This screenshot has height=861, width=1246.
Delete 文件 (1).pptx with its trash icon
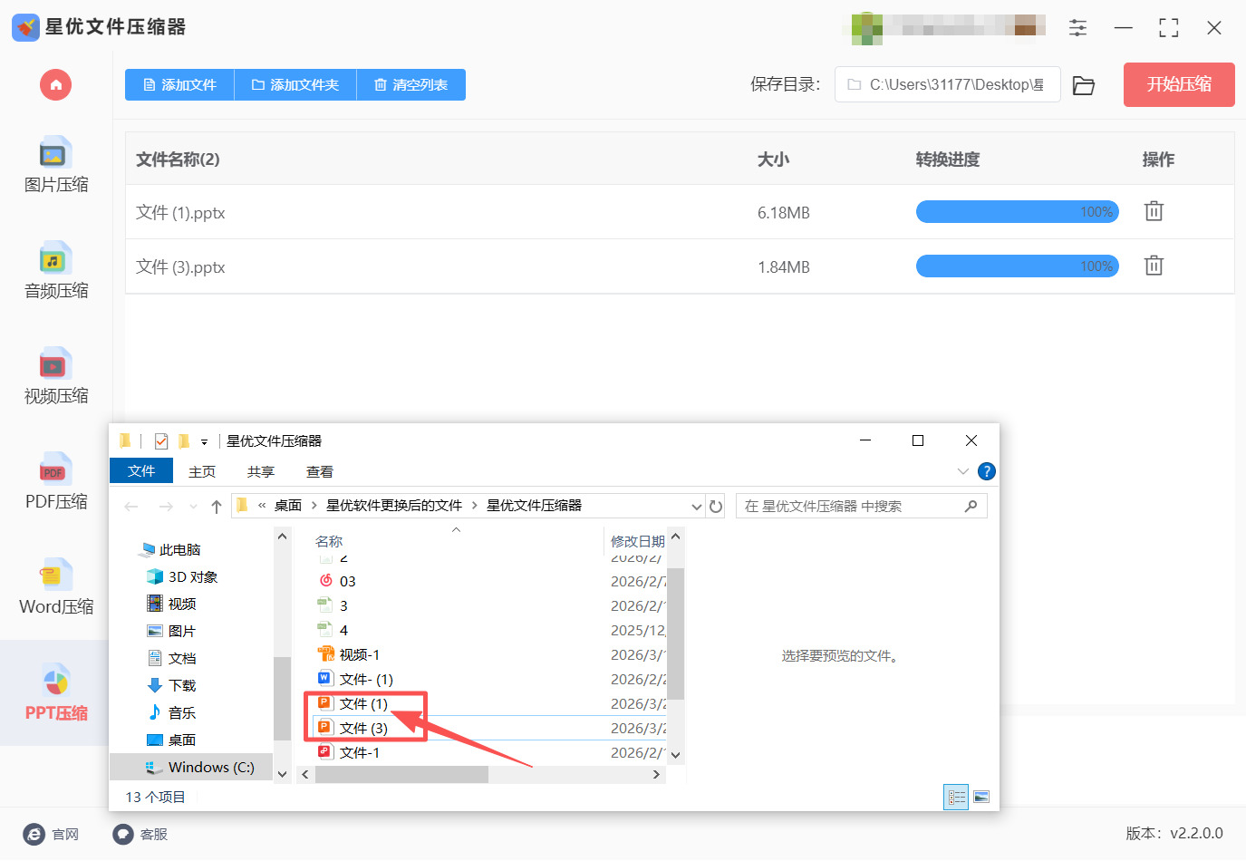pyautogui.click(x=1153, y=212)
